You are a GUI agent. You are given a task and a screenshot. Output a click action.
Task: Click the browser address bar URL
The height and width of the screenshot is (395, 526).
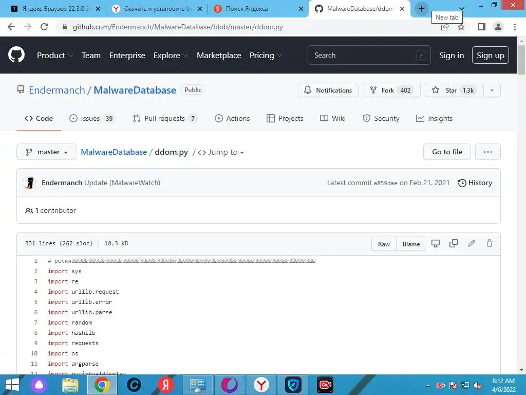pos(178,27)
